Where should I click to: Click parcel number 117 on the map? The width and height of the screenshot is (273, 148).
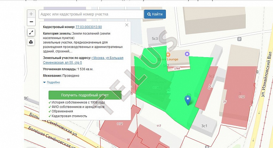point(159,126)
